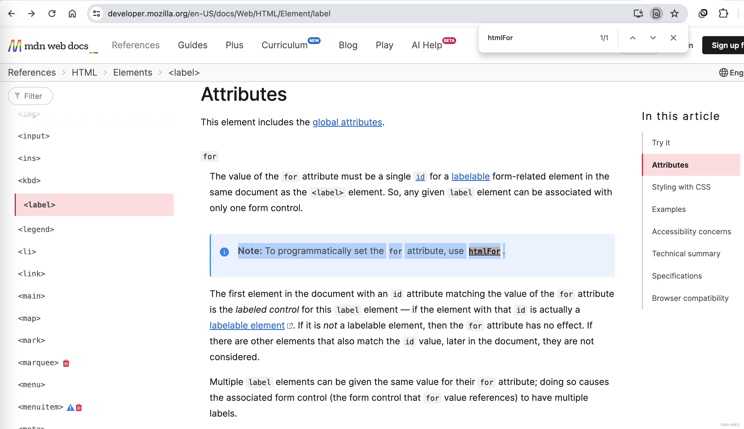Jump to next find result
This screenshot has height=429, width=744.
(653, 38)
